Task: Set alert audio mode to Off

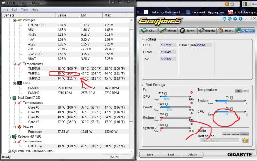Action: [x=244, y=134]
